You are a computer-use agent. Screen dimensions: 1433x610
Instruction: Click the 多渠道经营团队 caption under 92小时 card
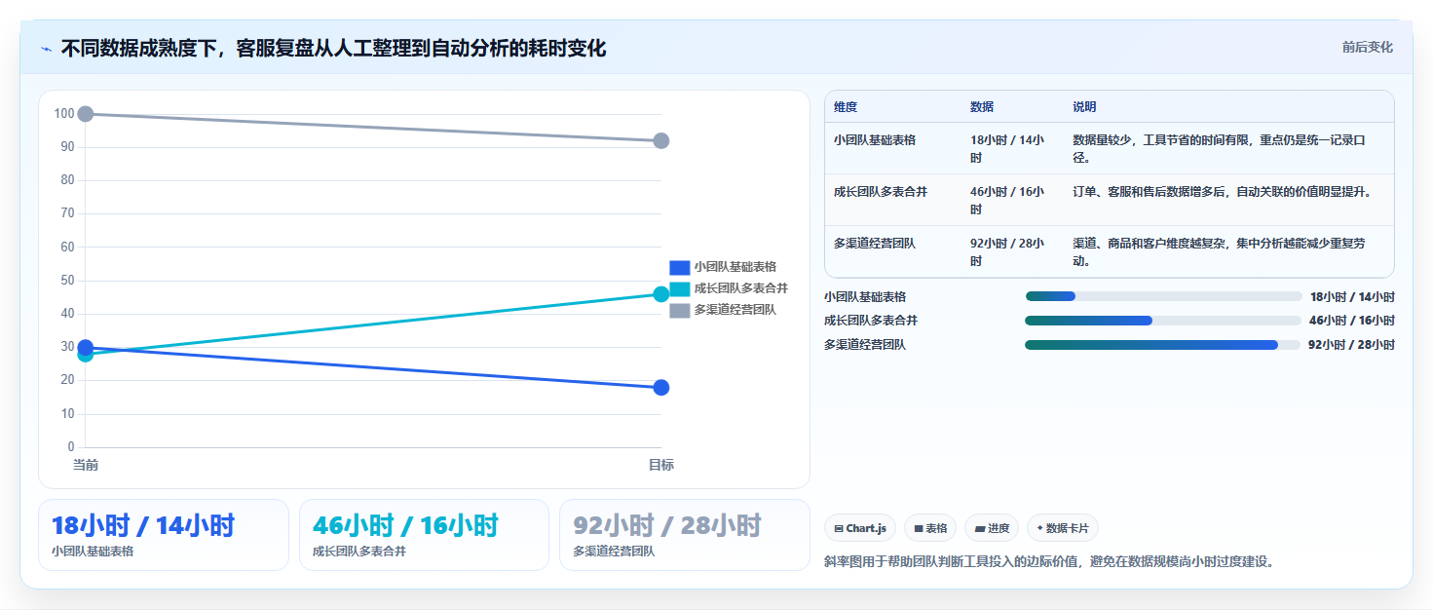(x=614, y=552)
